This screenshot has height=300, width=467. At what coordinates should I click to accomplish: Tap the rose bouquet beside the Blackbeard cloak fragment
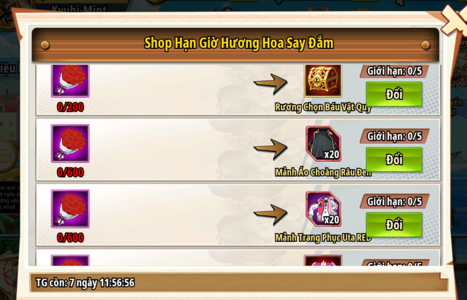click(70, 143)
